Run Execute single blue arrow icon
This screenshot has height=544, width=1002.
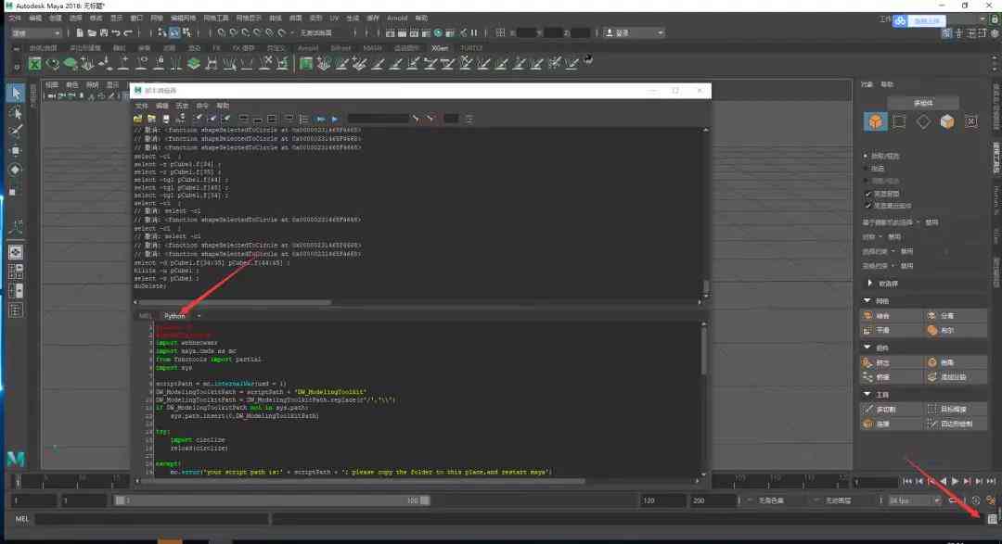335,119
